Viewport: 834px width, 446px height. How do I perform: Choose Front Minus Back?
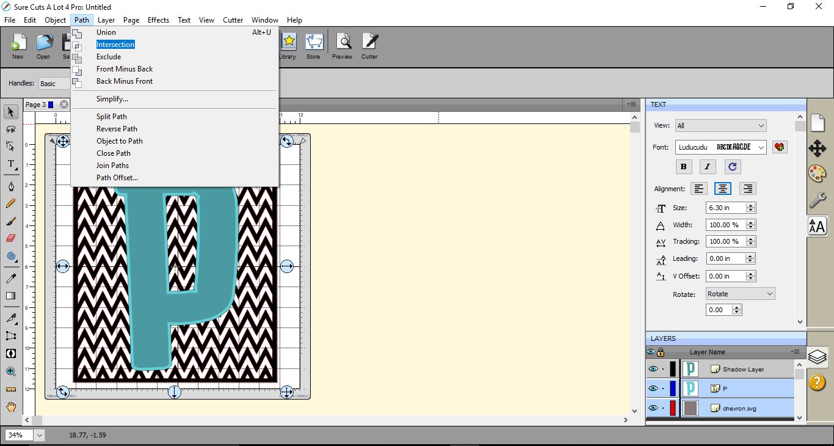tap(174, 69)
